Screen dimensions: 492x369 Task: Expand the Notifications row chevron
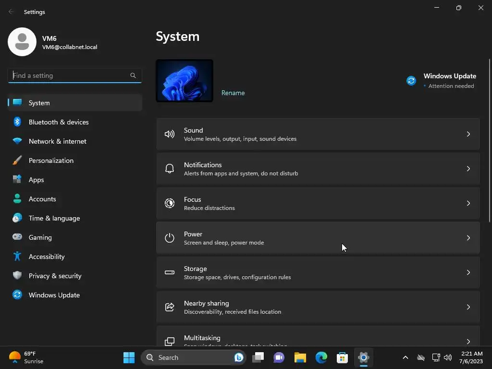pyautogui.click(x=468, y=169)
